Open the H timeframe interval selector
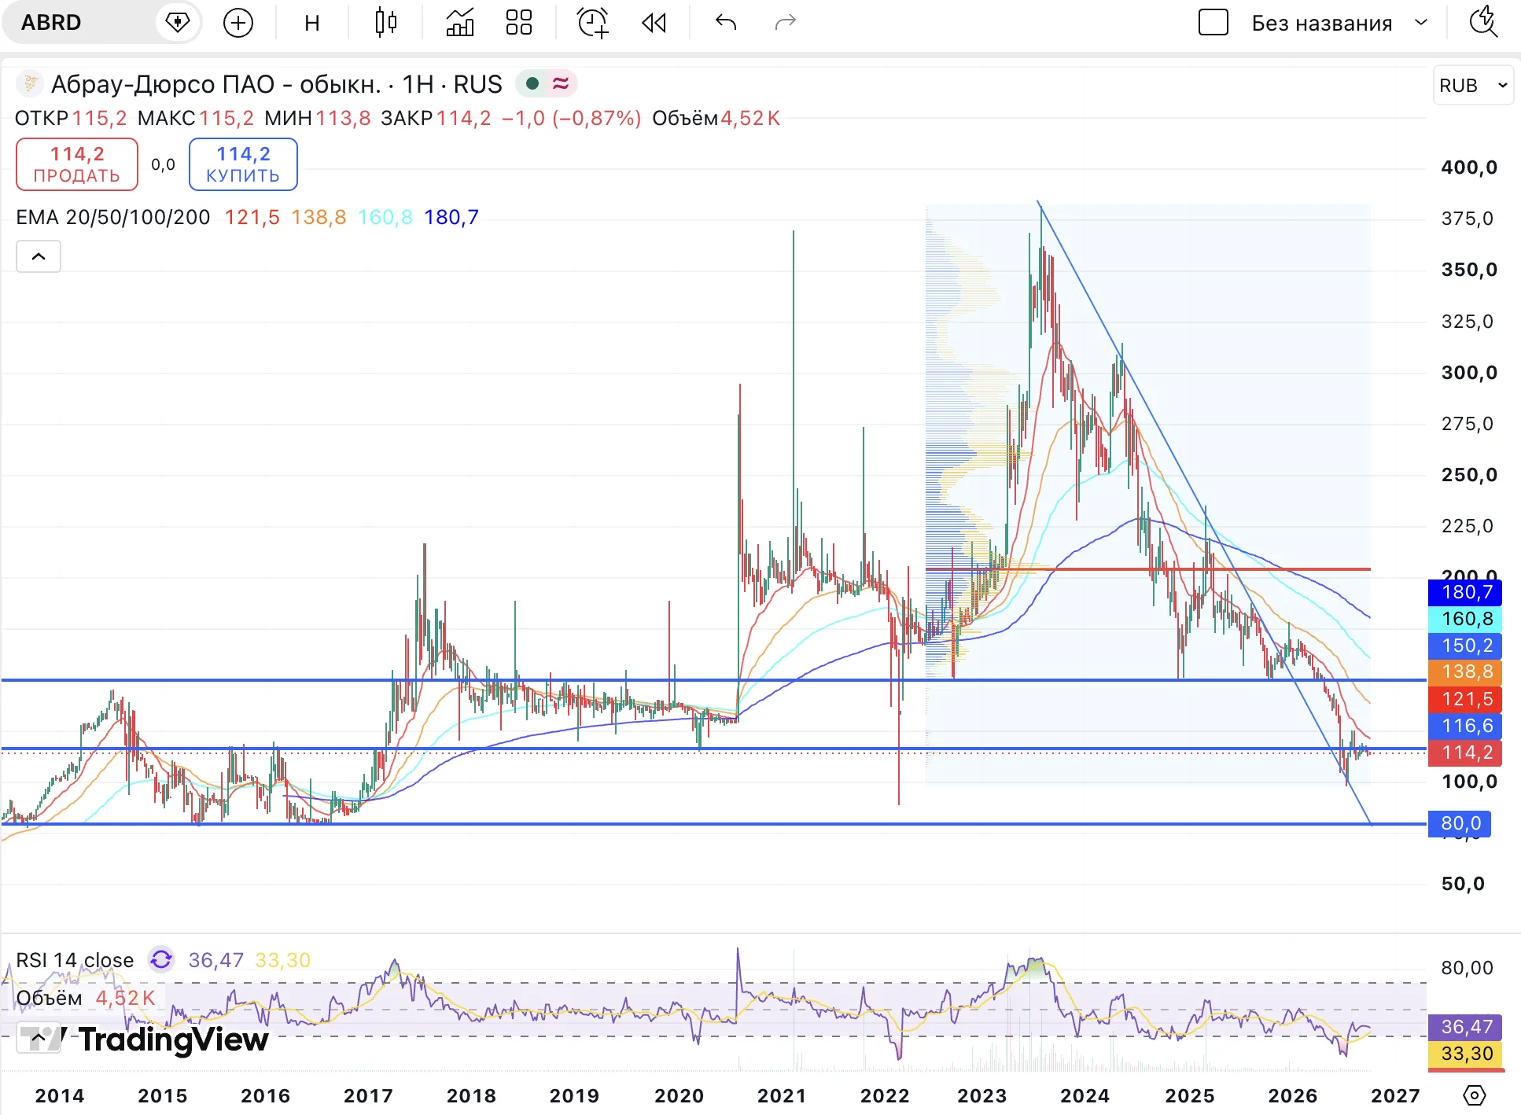Screen dimensions: 1521x1115 click(x=312, y=23)
